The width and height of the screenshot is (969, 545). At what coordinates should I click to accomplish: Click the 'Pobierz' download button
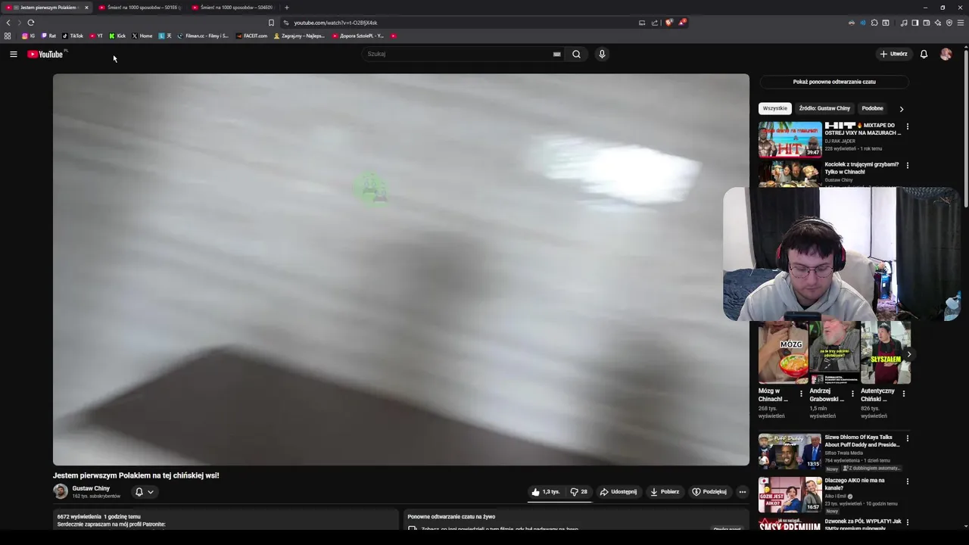click(x=664, y=491)
